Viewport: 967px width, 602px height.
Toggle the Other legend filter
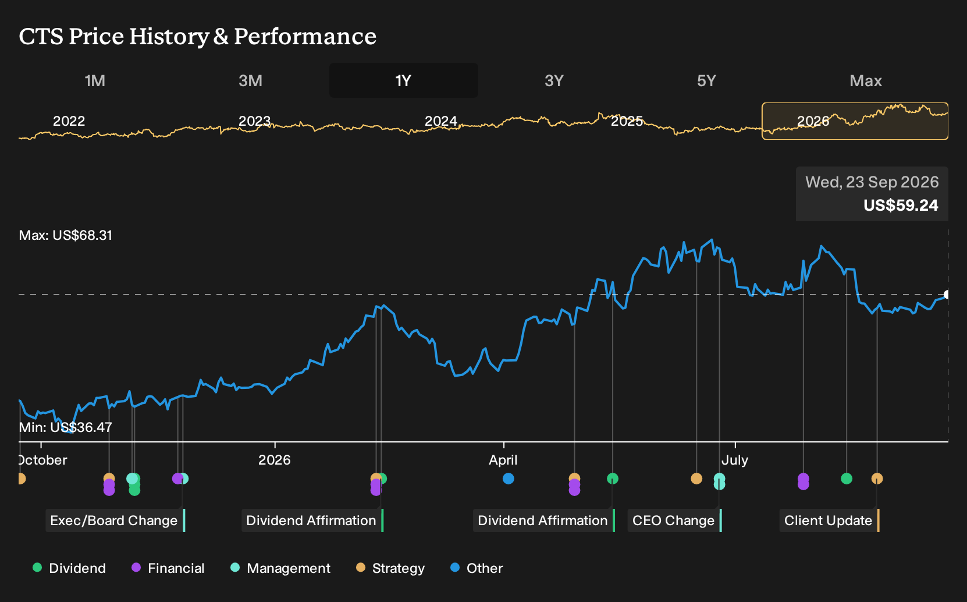click(476, 568)
